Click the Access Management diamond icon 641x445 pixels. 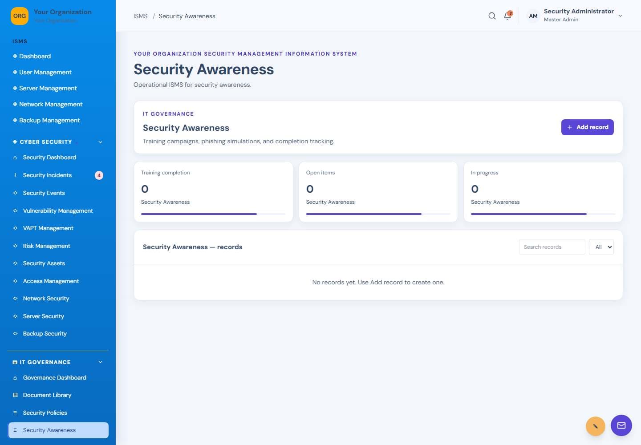[15, 281]
